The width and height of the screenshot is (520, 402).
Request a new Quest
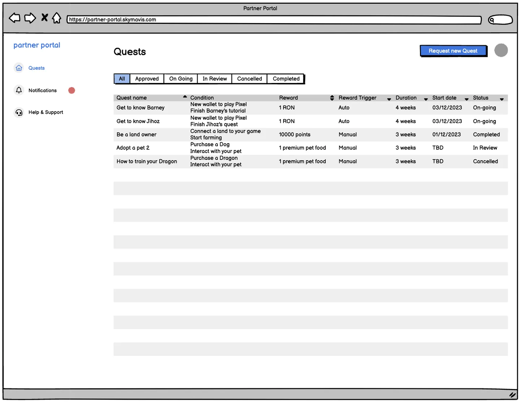click(453, 51)
